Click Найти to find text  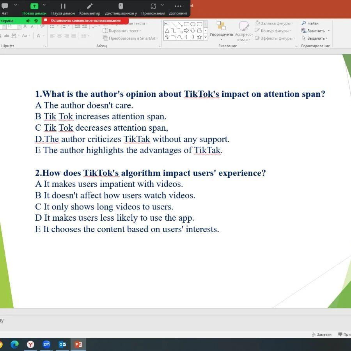click(310, 23)
